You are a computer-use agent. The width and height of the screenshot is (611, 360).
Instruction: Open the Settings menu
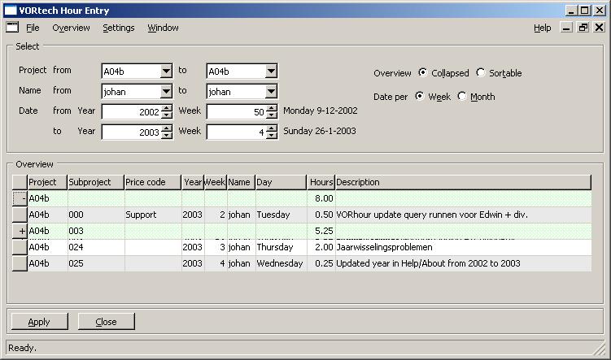(x=119, y=28)
